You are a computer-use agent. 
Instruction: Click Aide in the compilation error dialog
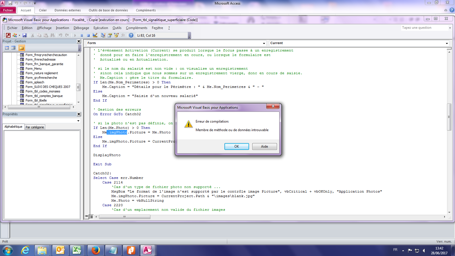coord(264,146)
